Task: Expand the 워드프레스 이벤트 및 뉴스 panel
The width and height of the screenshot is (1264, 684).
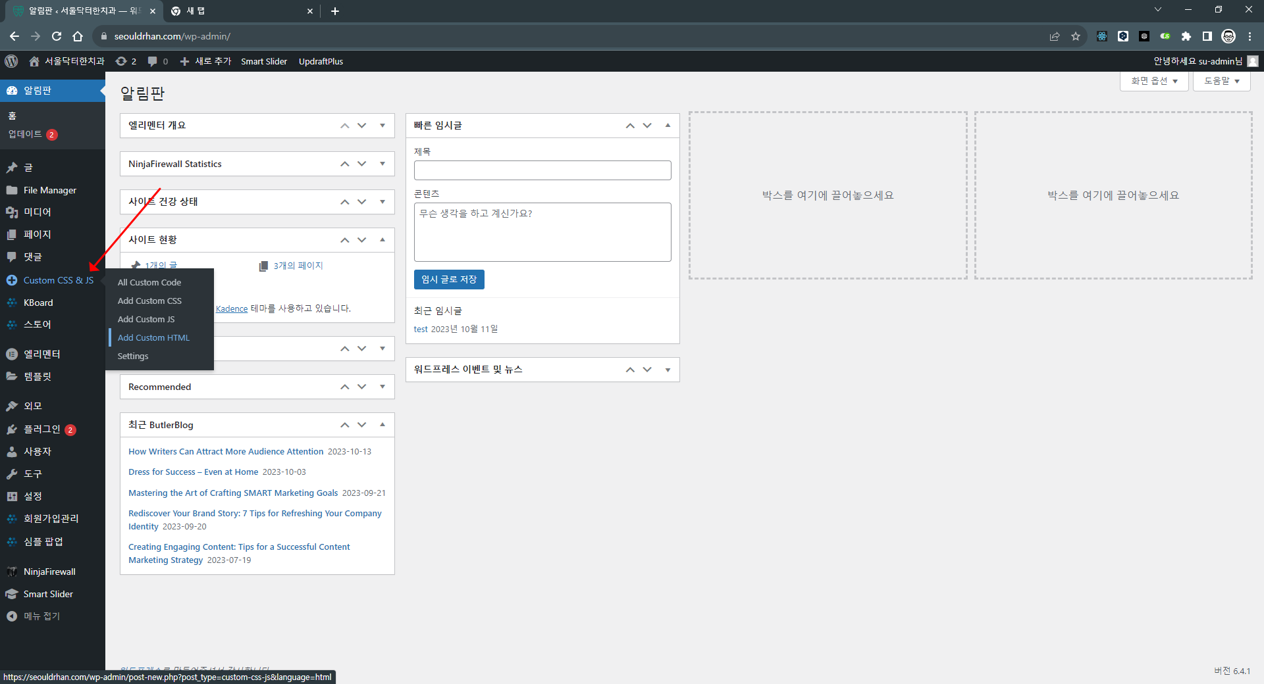Action: (x=668, y=370)
